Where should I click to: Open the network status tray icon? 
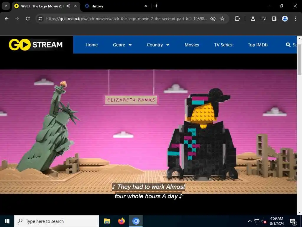pyautogui.click(x=257, y=221)
